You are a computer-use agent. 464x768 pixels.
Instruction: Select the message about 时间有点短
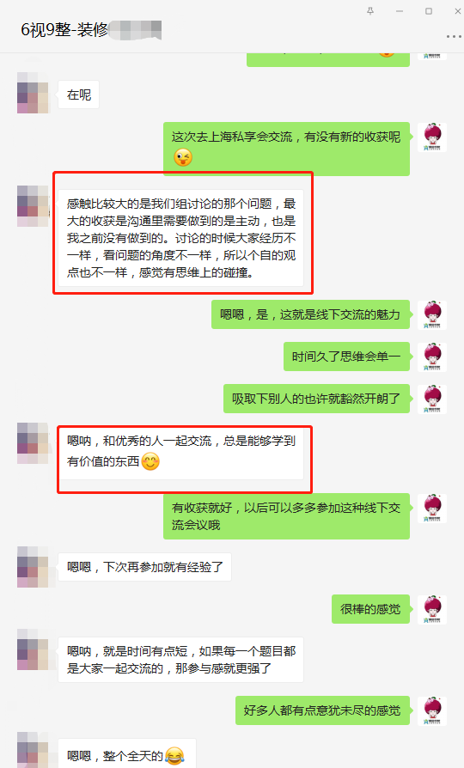pos(180,660)
